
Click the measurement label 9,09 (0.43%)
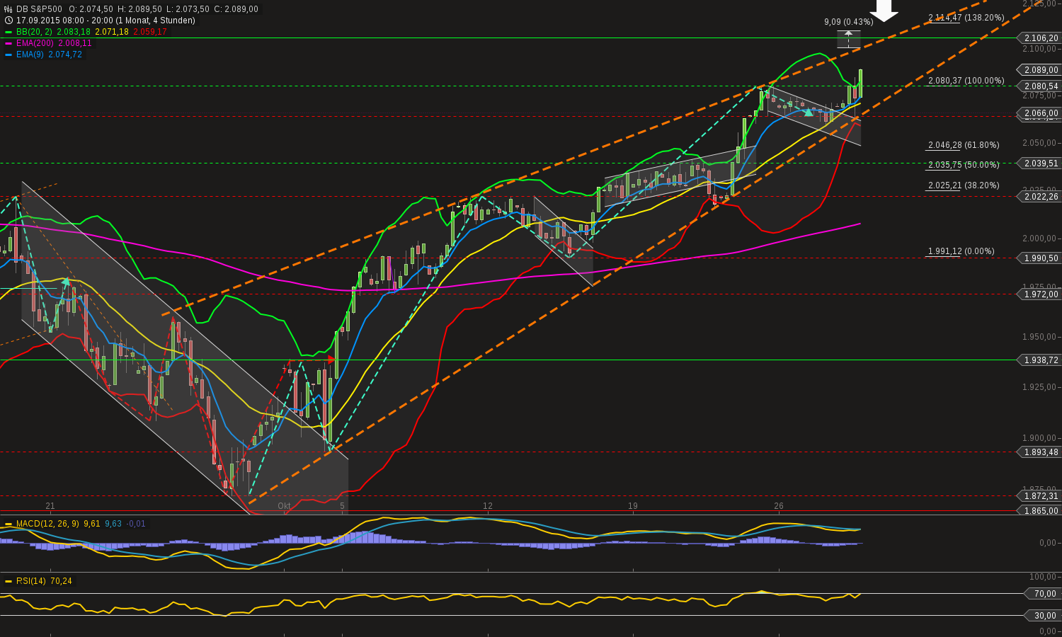[x=849, y=22]
